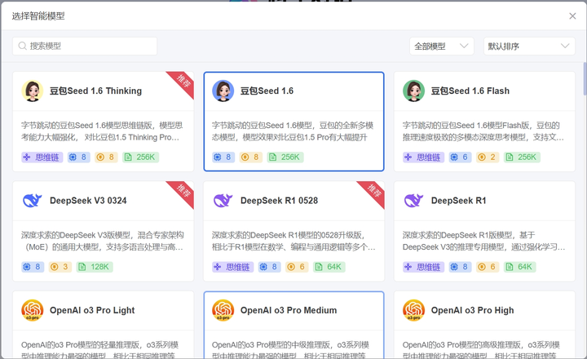This screenshot has height=359, width=587.
Task: Click 64K context badge on DeepSeek R1 0528
Action: (x=329, y=267)
